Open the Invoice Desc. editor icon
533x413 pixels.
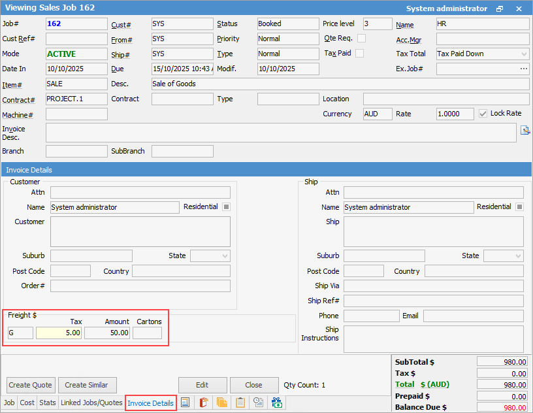pyautogui.click(x=525, y=131)
